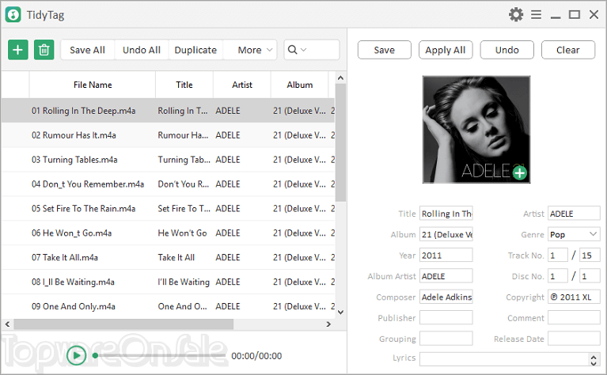Click the Year field showing 2011
Screen dimensions: 607x375
tap(446, 255)
